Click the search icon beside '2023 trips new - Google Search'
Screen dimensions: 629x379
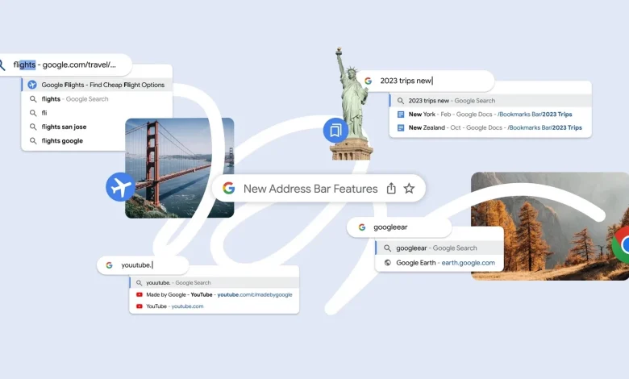pos(400,101)
